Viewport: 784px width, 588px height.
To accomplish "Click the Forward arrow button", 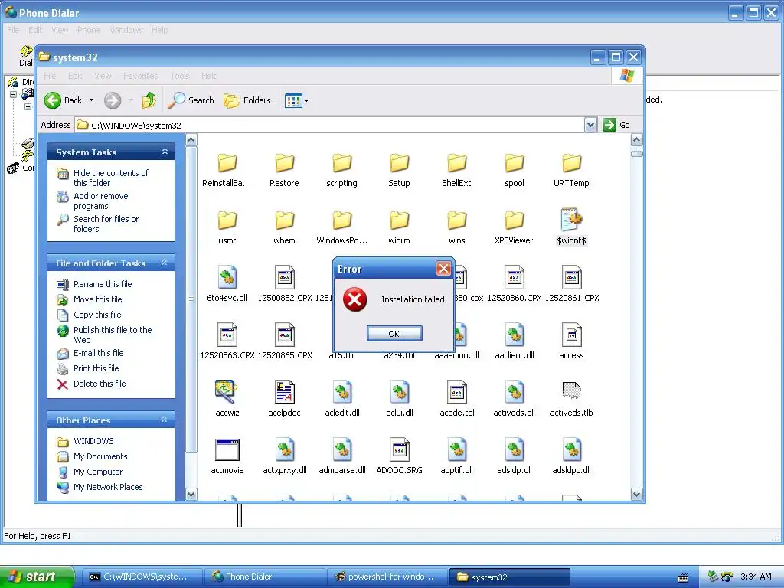I will [x=113, y=100].
